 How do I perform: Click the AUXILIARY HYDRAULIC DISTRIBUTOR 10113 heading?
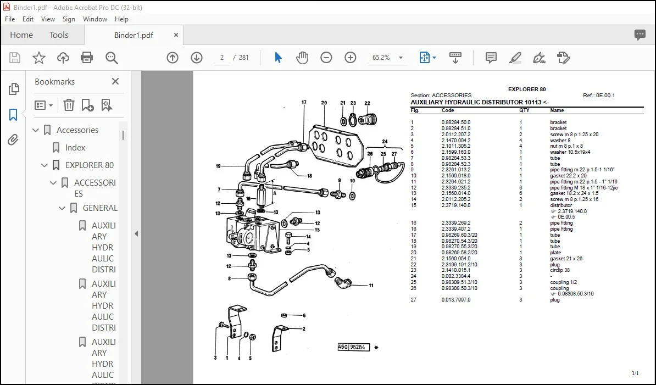(480, 102)
